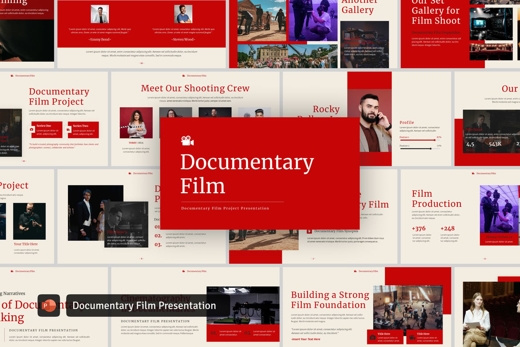Click the Insert Your Text Here line

(306, 339)
